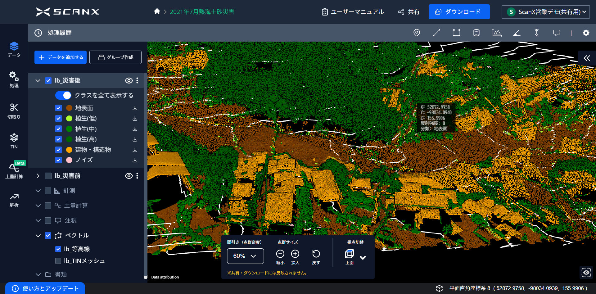Expand the lb_災害前 layer
The height and width of the screenshot is (294, 596).
(x=38, y=176)
